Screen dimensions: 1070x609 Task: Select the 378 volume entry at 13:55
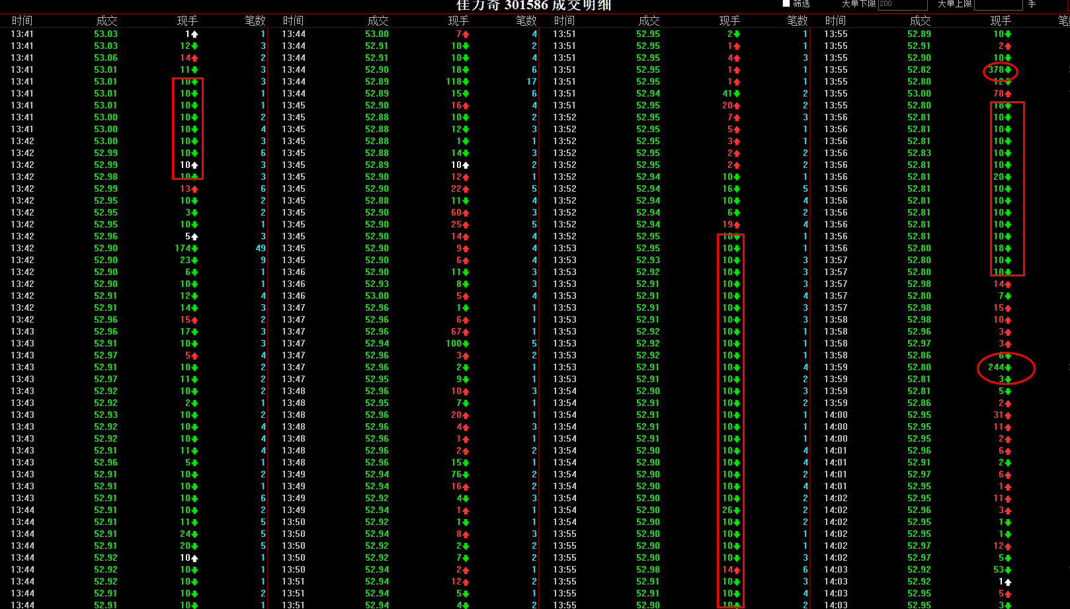pyautogui.click(x=1000, y=70)
